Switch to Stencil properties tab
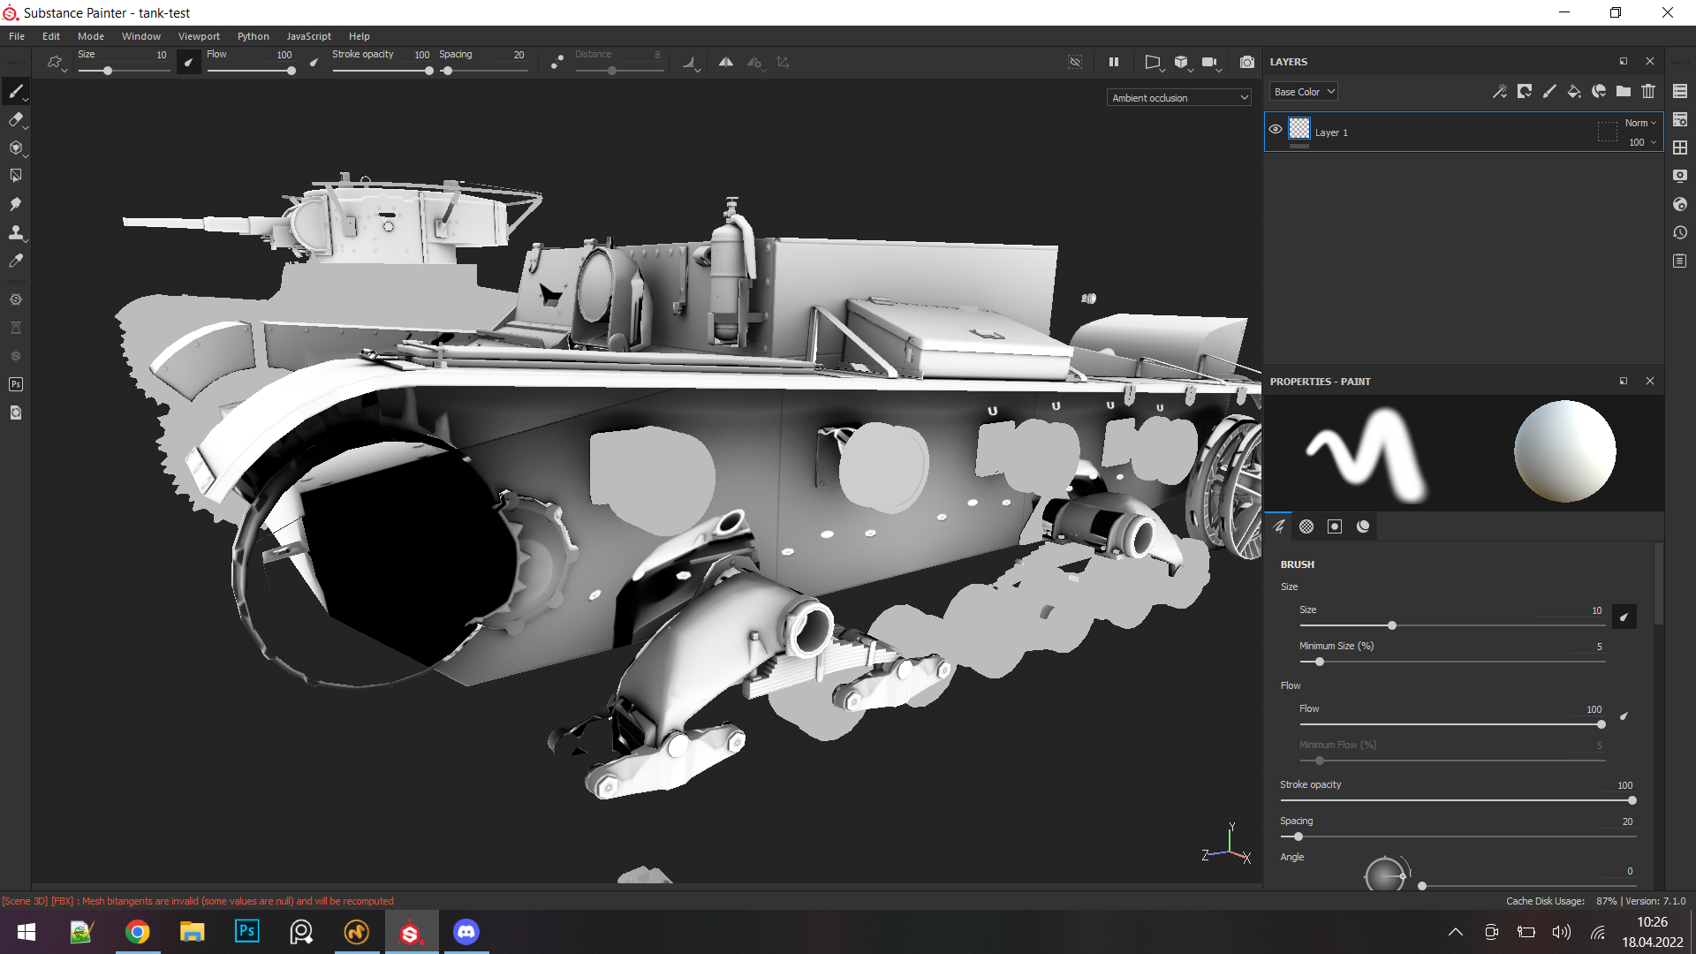This screenshot has height=954, width=1696. point(1335,526)
